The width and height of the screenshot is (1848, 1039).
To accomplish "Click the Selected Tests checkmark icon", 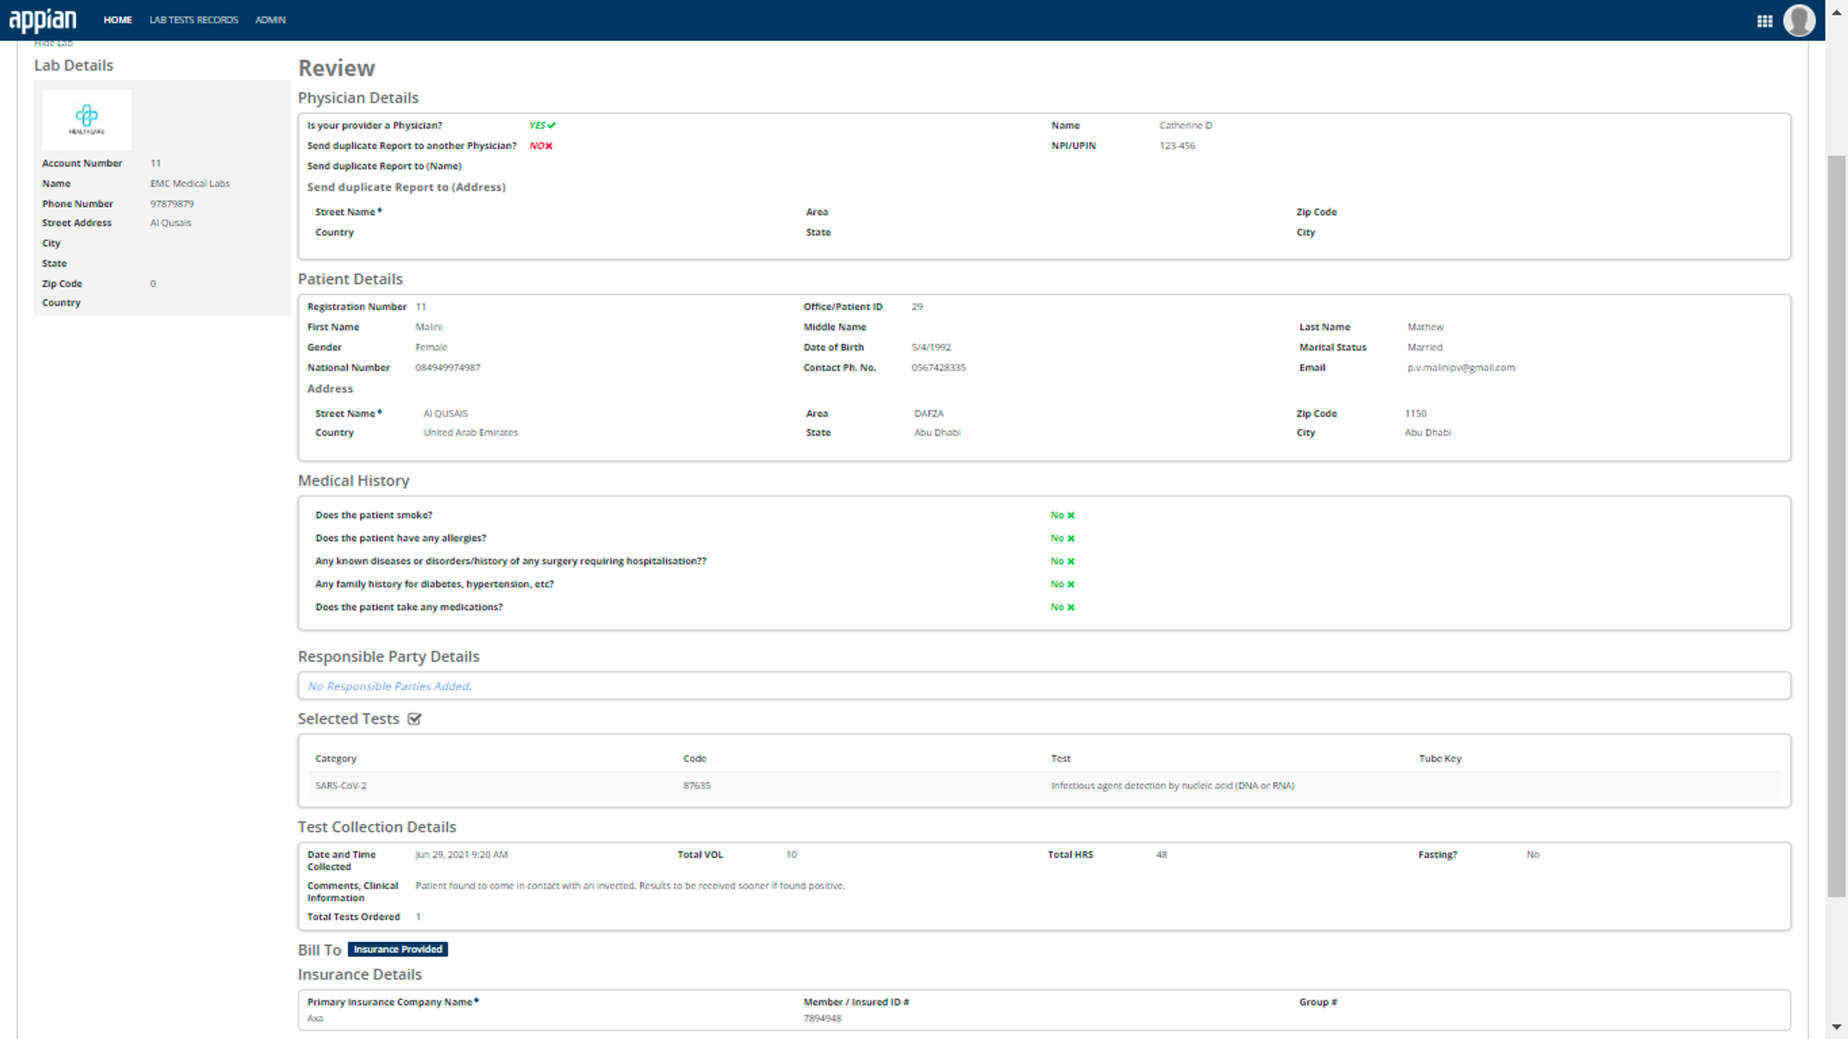I will click(415, 719).
